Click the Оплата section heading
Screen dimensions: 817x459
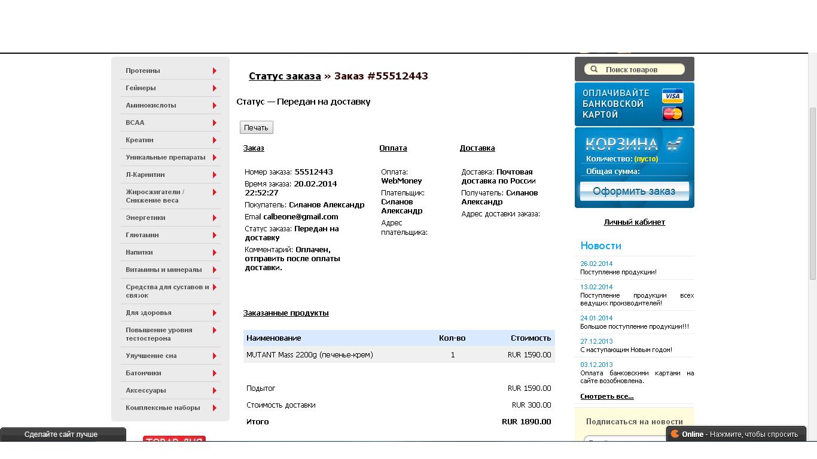(x=393, y=148)
